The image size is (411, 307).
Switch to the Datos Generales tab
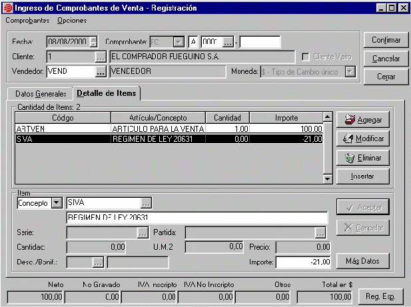click(x=40, y=94)
